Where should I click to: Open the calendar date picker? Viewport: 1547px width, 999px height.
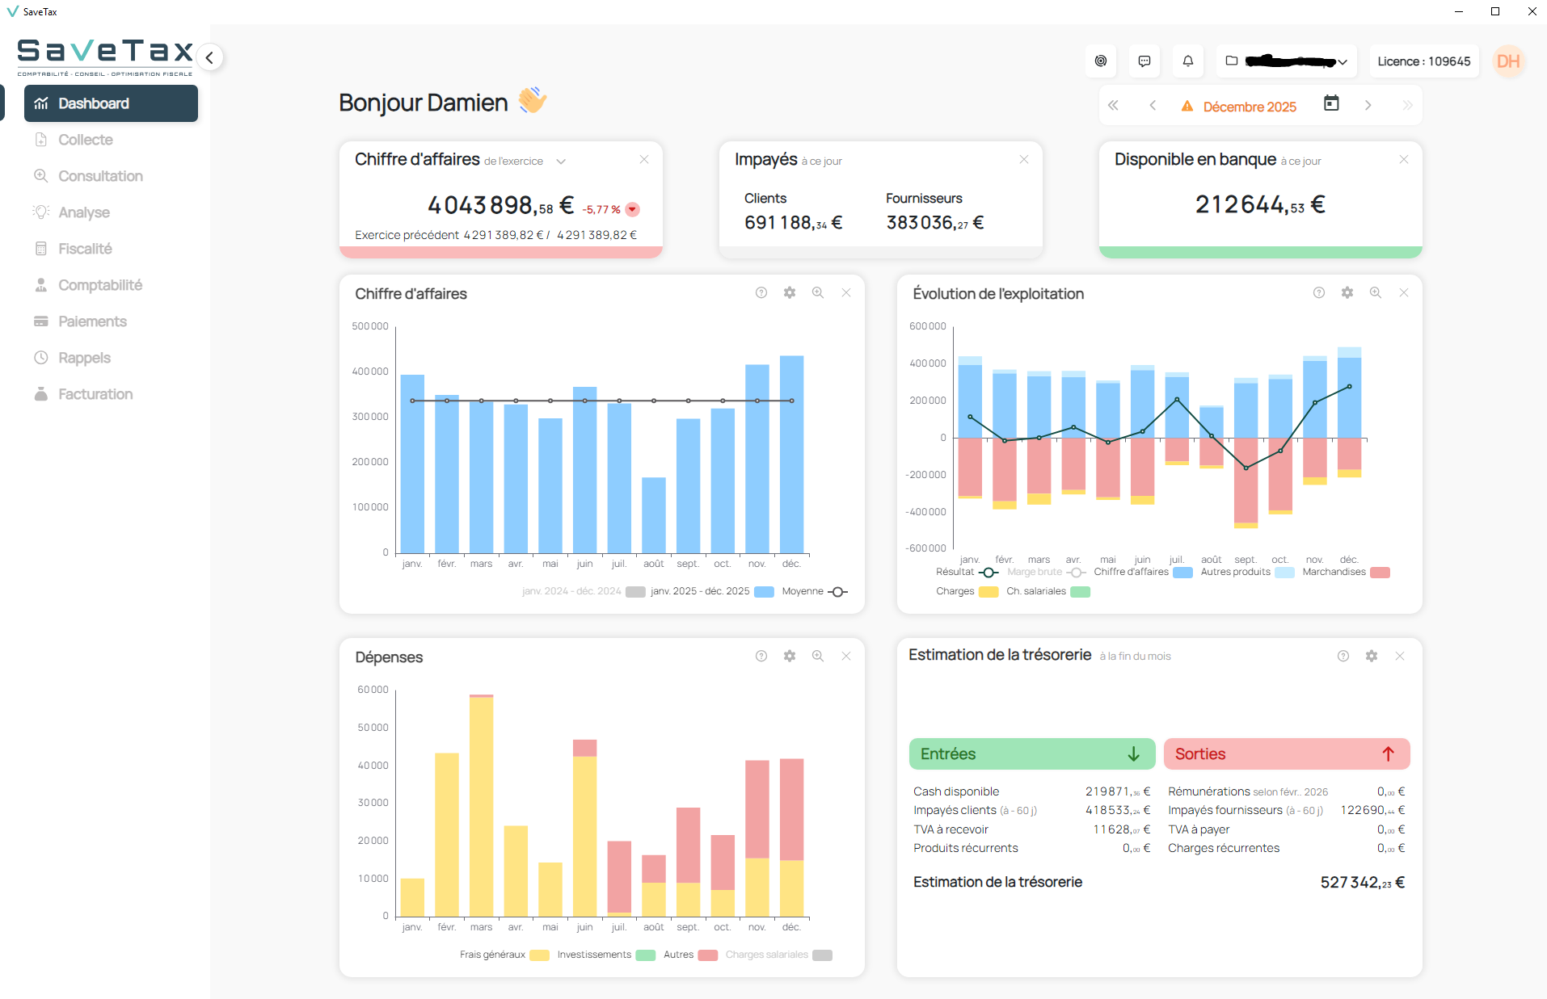[x=1331, y=104]
